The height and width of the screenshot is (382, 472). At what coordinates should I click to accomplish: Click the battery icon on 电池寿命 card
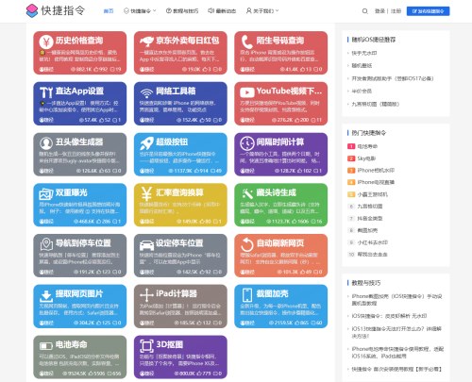click(46, 346)
